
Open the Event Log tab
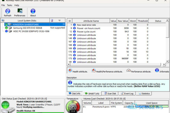(127, 93)
